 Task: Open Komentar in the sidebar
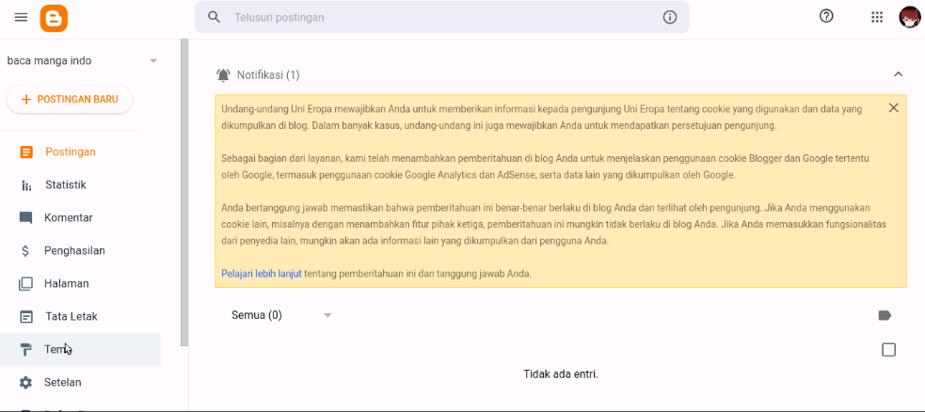click(x=80, y=218)
